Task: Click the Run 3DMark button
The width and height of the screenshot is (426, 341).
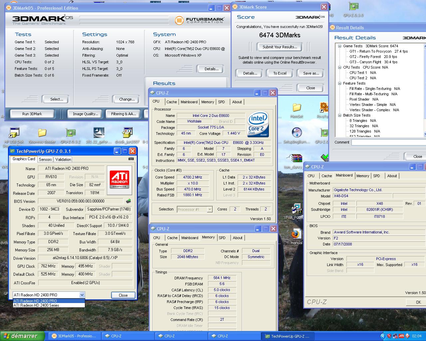Action: click(x=32, y=114)
